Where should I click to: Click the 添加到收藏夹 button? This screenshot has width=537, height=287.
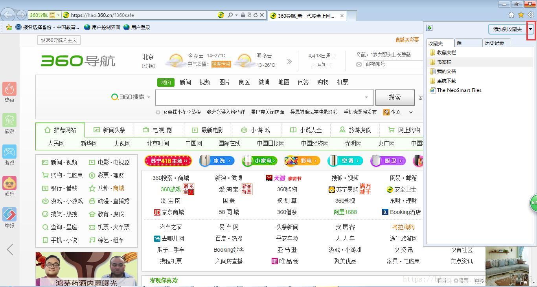[508, 29]
